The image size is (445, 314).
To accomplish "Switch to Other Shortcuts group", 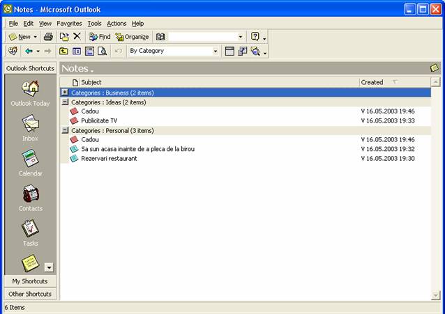I will [x=30, y=294].
